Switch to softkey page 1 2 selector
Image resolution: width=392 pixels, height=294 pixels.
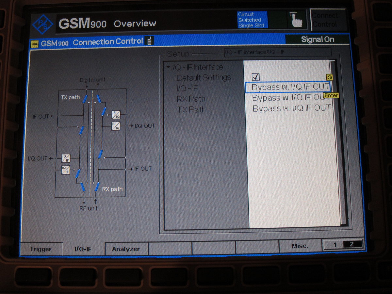[343, 244]
